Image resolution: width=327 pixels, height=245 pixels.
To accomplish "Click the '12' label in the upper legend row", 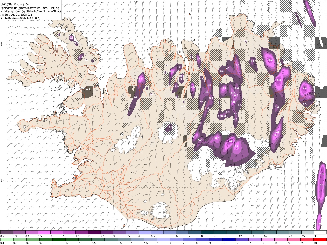I will (x=240, y=236).
